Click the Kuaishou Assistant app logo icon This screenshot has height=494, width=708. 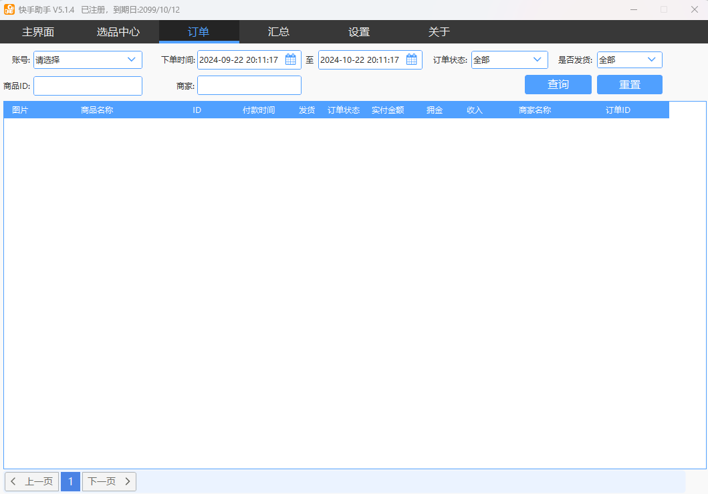pyautogui.click(x=9, y=9)
